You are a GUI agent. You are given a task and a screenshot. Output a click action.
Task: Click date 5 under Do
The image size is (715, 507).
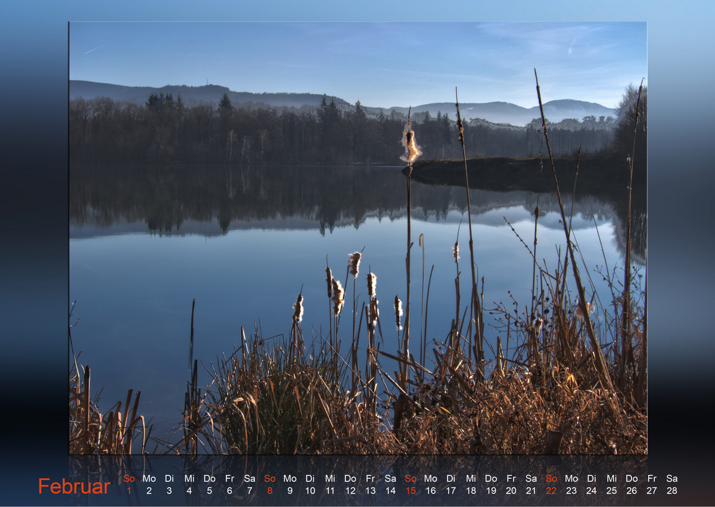coord(209,491)
